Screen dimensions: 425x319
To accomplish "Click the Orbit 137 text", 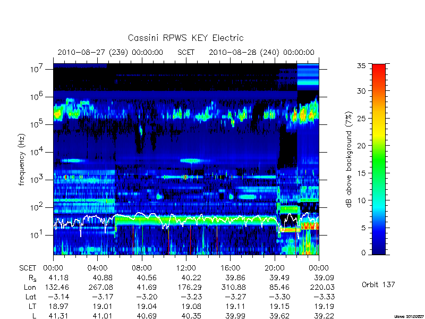I will coord(378,284).
